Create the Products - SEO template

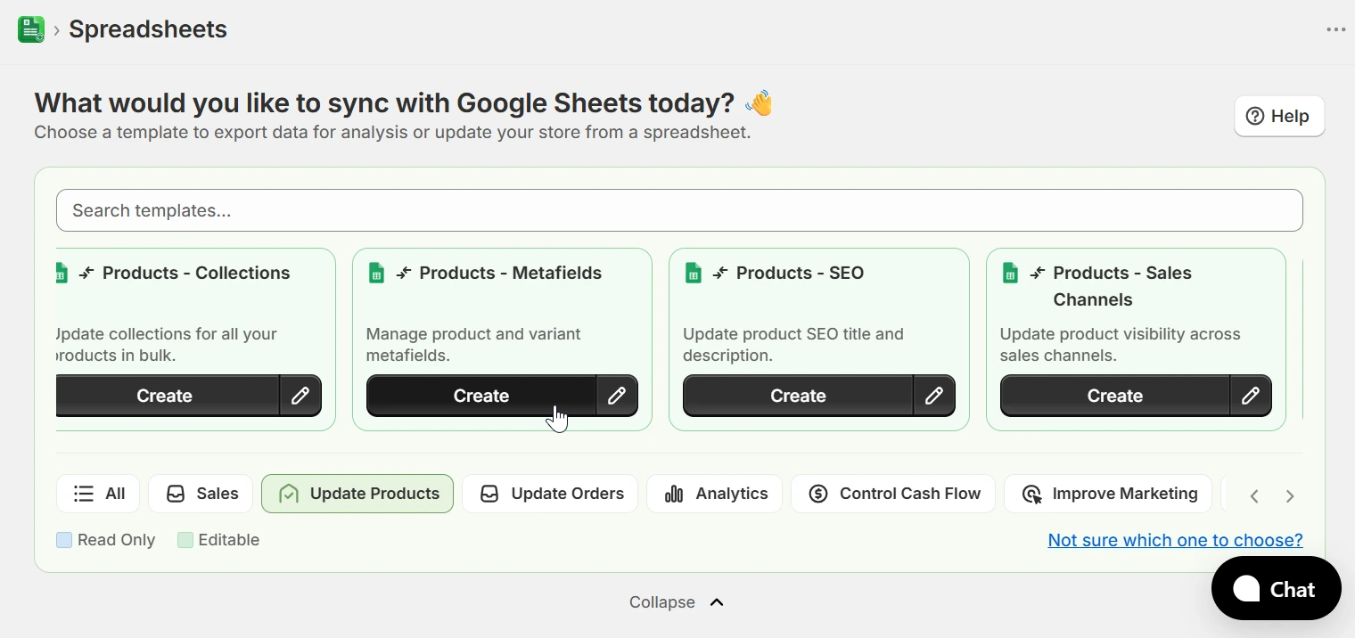(x=798, y=396)
